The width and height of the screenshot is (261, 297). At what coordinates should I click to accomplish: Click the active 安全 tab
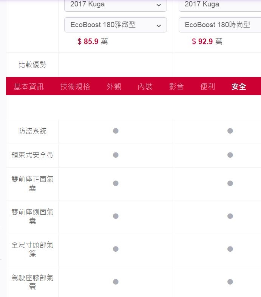239,86
